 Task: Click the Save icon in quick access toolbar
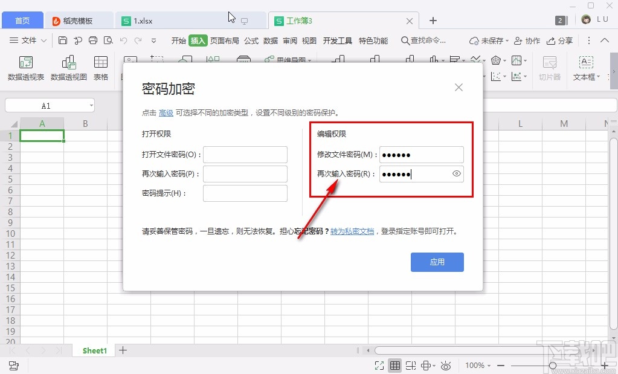[x=63, y=40]
